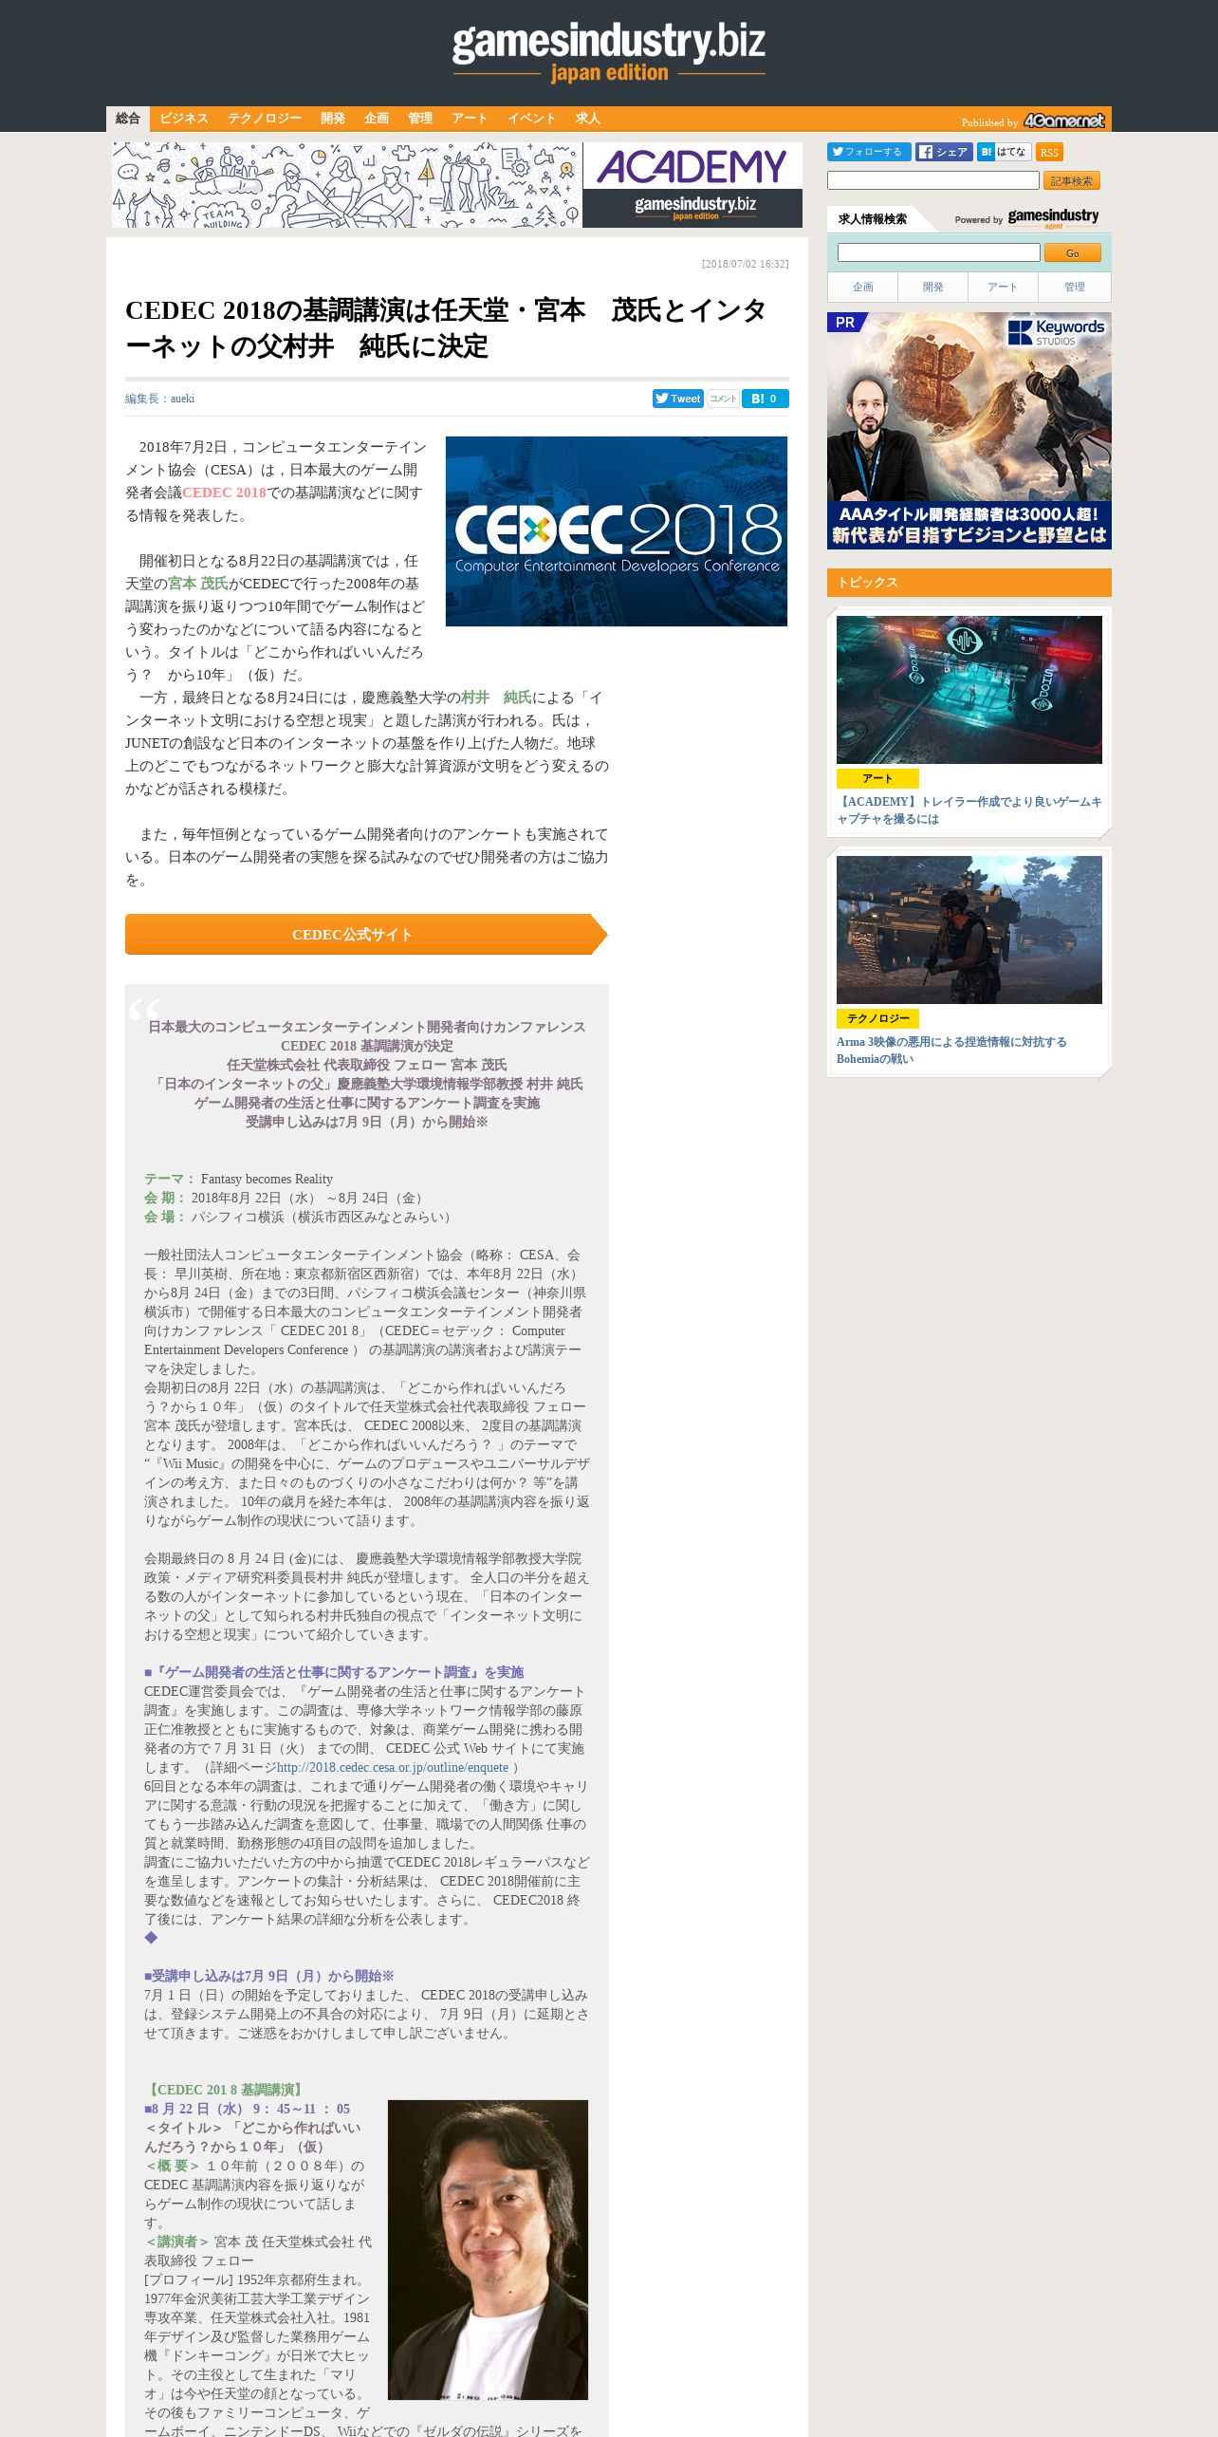This screenshot has width=1218, height=2437.
Task: Click the article headline about CEDEC 2018
Action: click(446, 328)
